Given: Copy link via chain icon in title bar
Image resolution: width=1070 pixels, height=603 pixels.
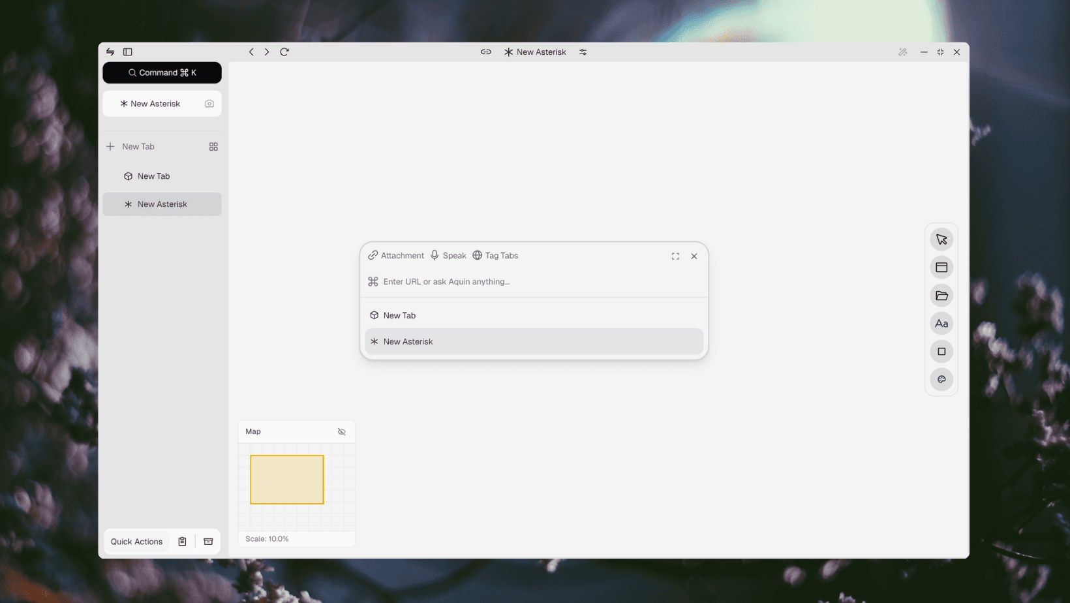Looking at the screenshot, I should click(x=486, y=52).
